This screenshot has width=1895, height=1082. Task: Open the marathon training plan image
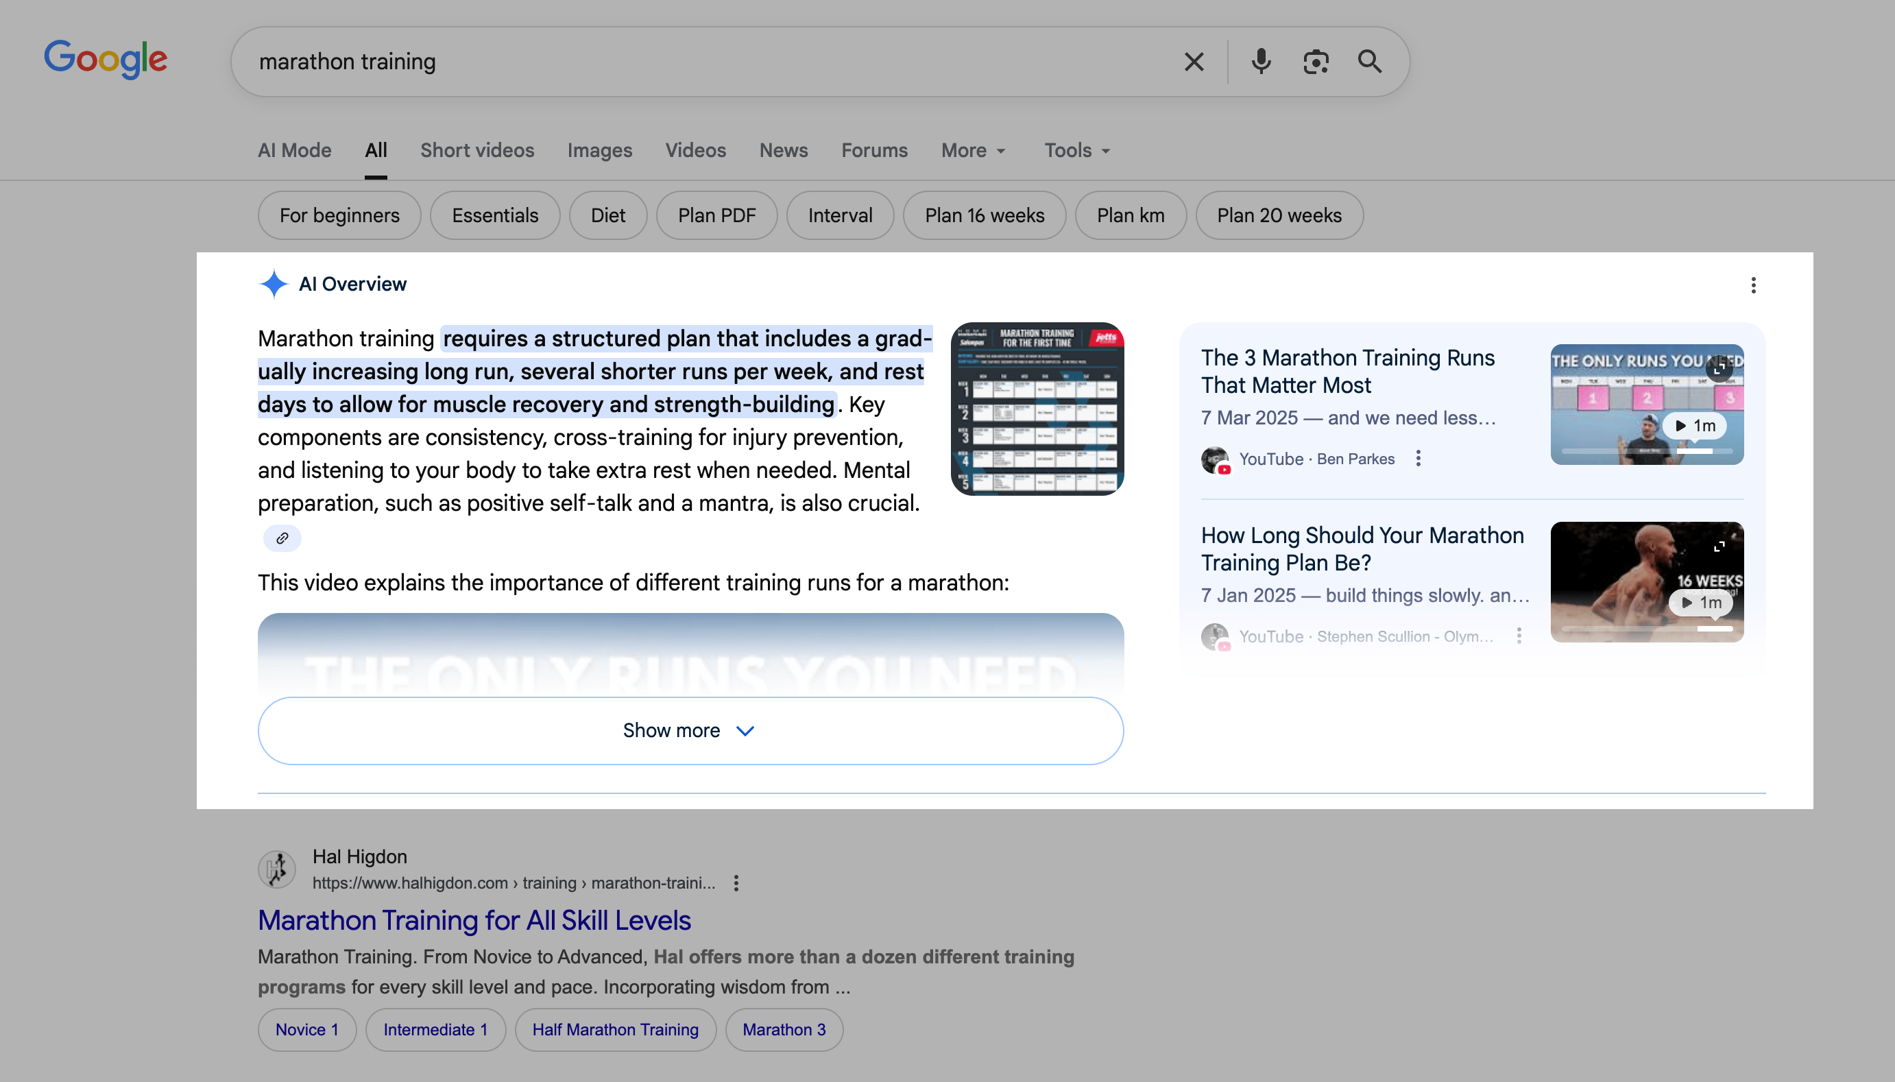coord(1037,409)
